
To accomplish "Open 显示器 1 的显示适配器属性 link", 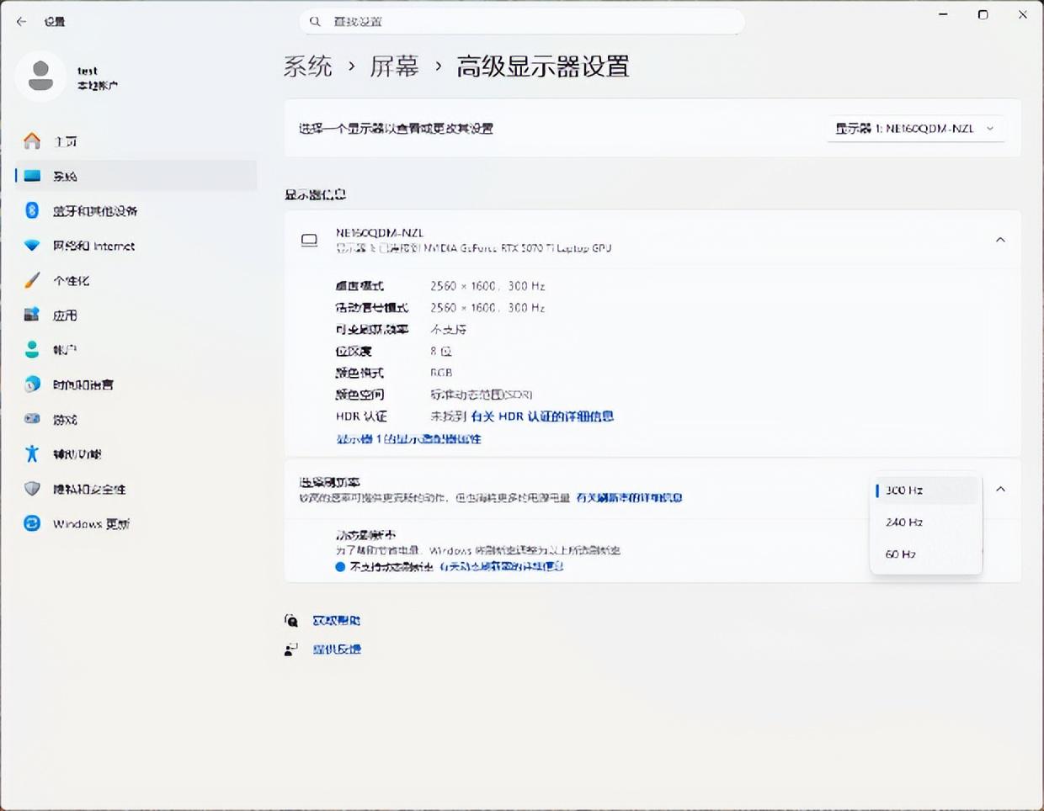I will pyautogui.click(x=408, y=439).
